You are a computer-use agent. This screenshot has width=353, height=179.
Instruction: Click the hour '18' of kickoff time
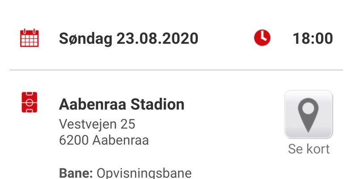[x=301, y=38]
